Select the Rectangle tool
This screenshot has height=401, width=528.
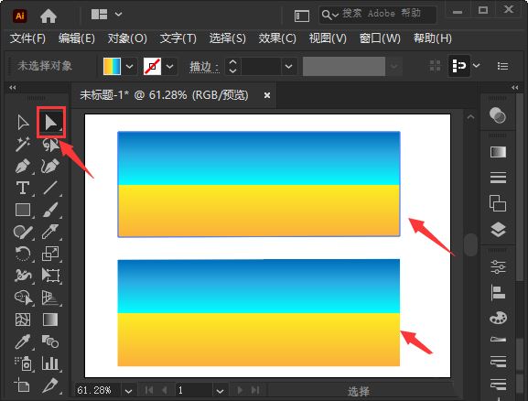pyautogui.click(x=23, y=210)
